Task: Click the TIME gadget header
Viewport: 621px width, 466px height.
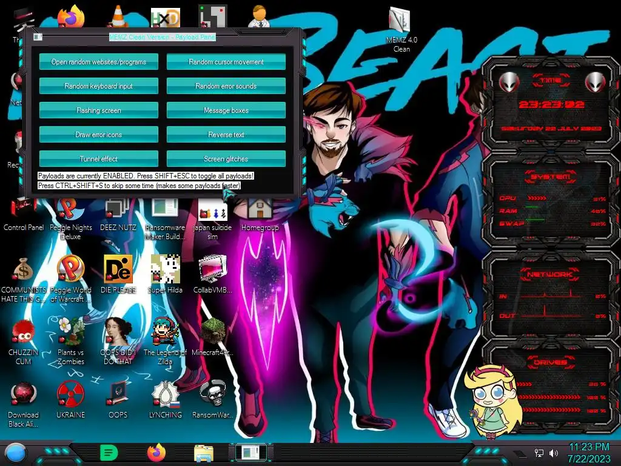Action: [551, 81]
